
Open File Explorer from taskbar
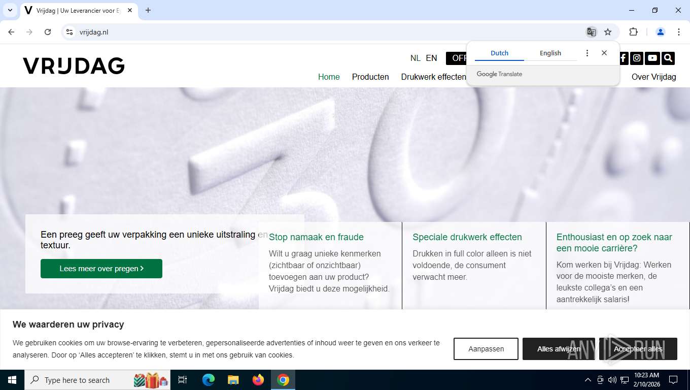click(x=233, y=380)
